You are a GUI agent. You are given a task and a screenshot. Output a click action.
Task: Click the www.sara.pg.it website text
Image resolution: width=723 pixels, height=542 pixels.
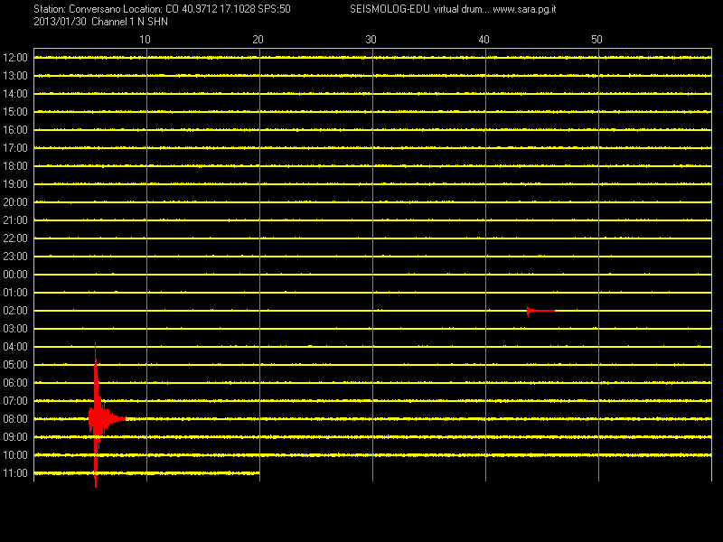(524, 9)
